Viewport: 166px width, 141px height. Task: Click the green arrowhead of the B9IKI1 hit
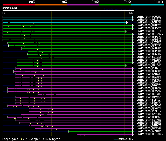coord(126,31)
